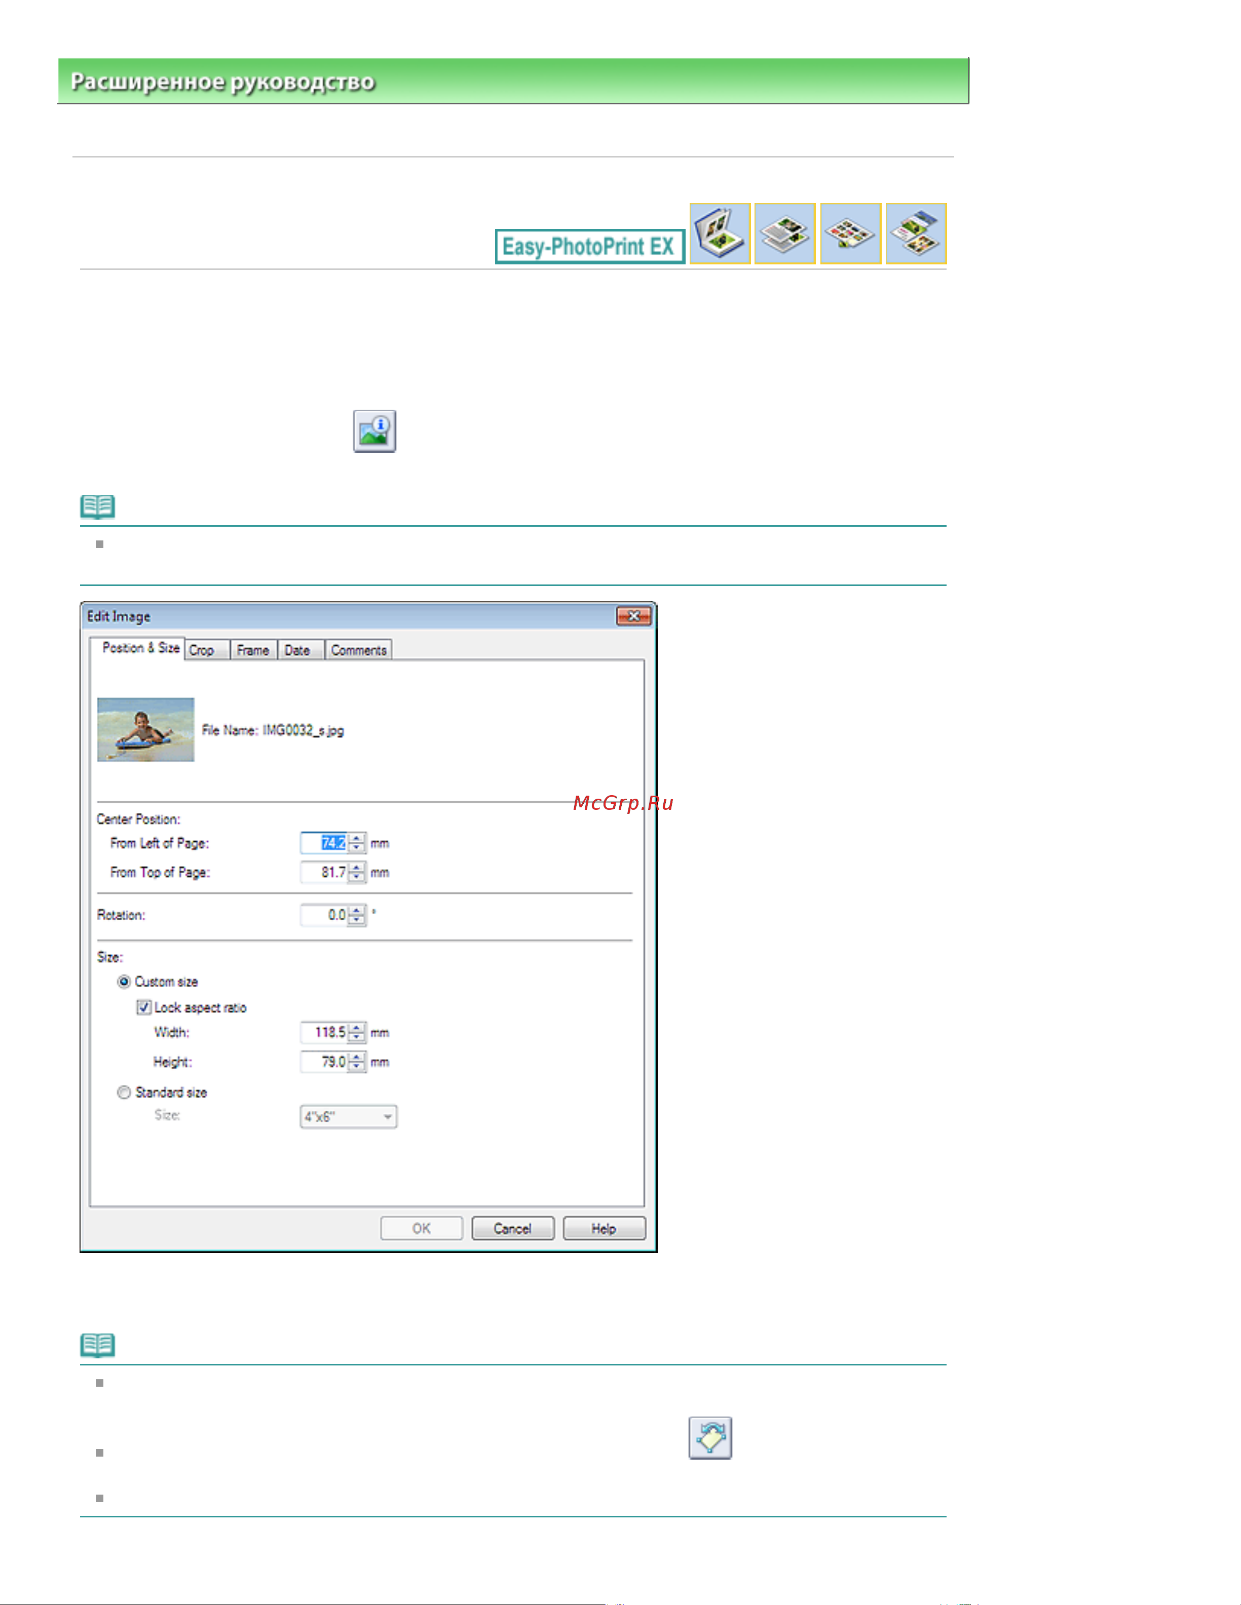Increase the Height value
Image resolution: width=1241 pixels, height=1605 pixels.
coord(357,1058)
